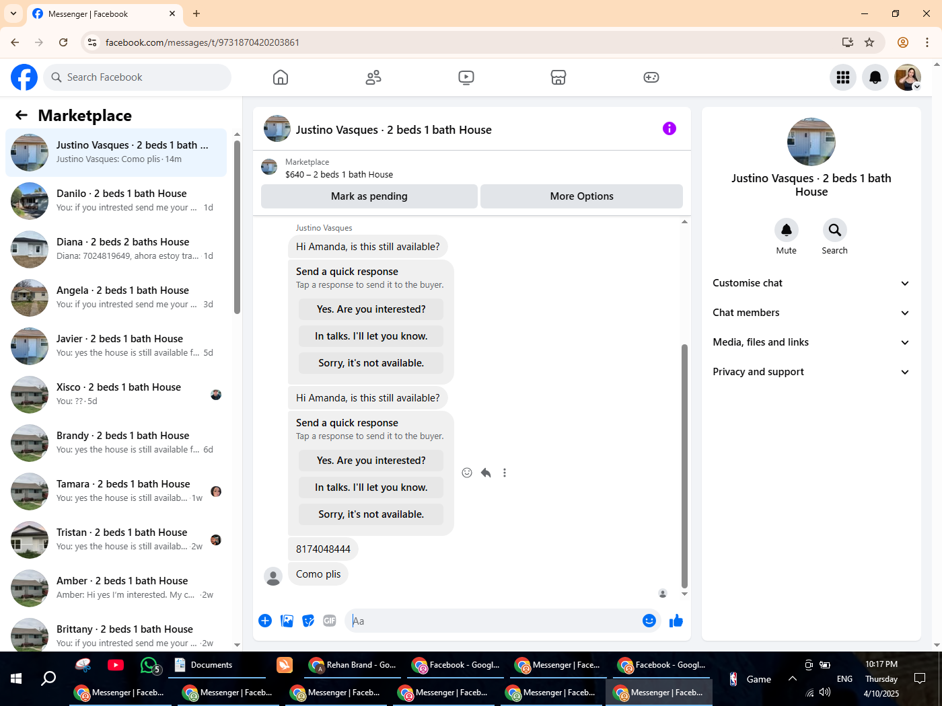Expand Media, files and links section
The height and width of the screenshot is (706, 942).
(x=811, y=342)
